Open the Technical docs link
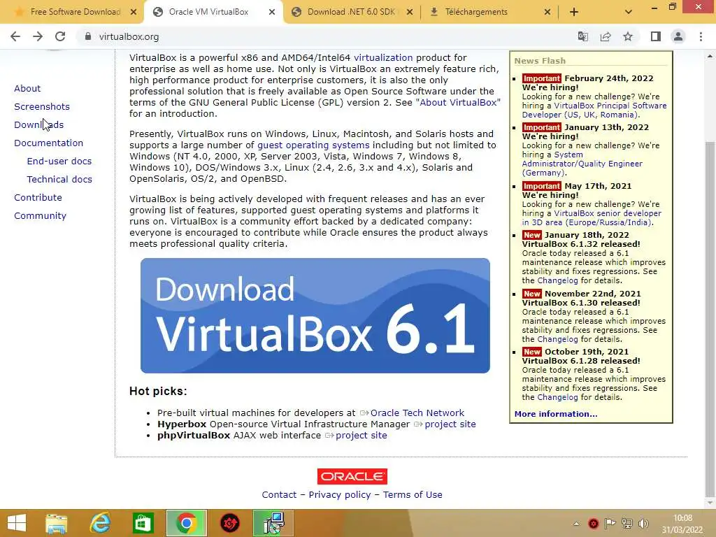 click(59, 180)
